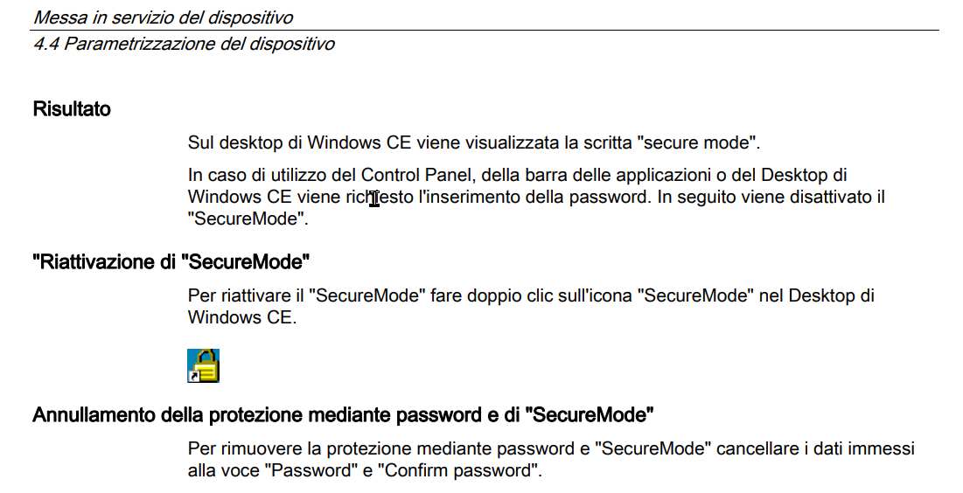
Task: Click the "4.4 Parametrizzazione del dispositivo" subtitle
Action: click(184, 45)
